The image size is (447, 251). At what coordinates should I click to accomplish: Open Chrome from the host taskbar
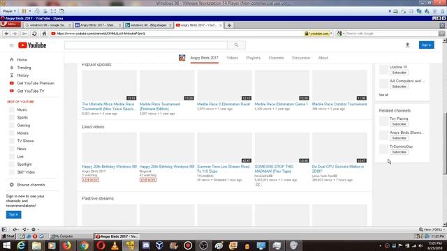pyautogui.click(x=84, y=245)
